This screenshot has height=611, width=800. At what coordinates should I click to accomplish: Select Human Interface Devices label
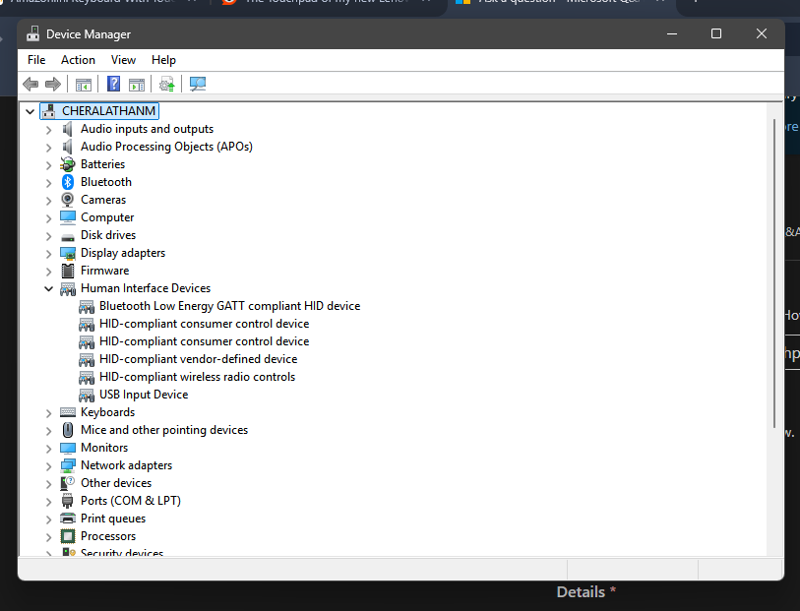tap(146, 288)
